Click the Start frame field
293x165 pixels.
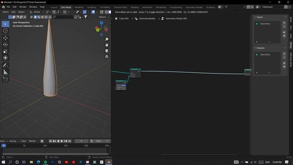click(x=102, y=141)
